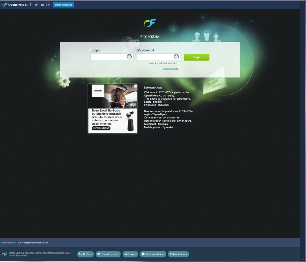
Task: Open the OpenFlyers YouTube icon
Action: [42, 5]
